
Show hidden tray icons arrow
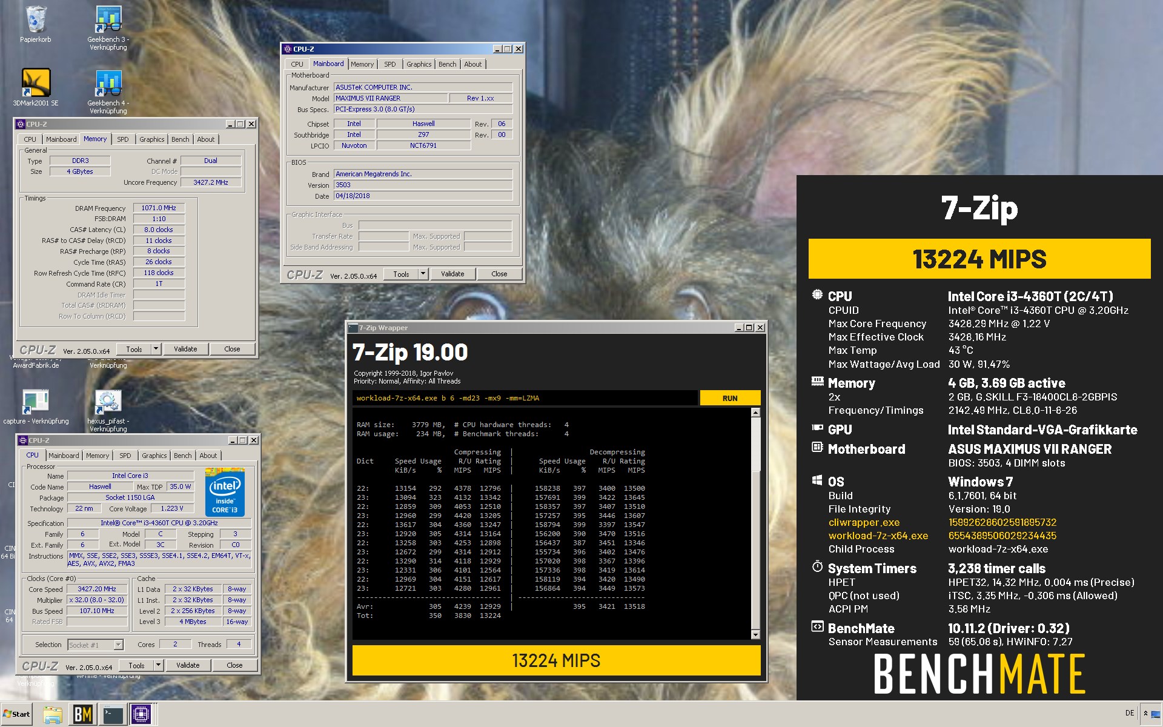(x=1145, y=714)
